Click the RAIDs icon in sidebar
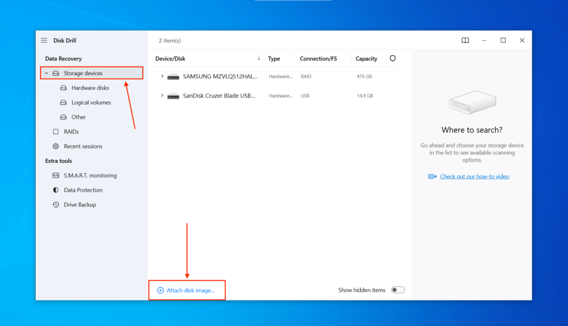 tap(55, 131)
